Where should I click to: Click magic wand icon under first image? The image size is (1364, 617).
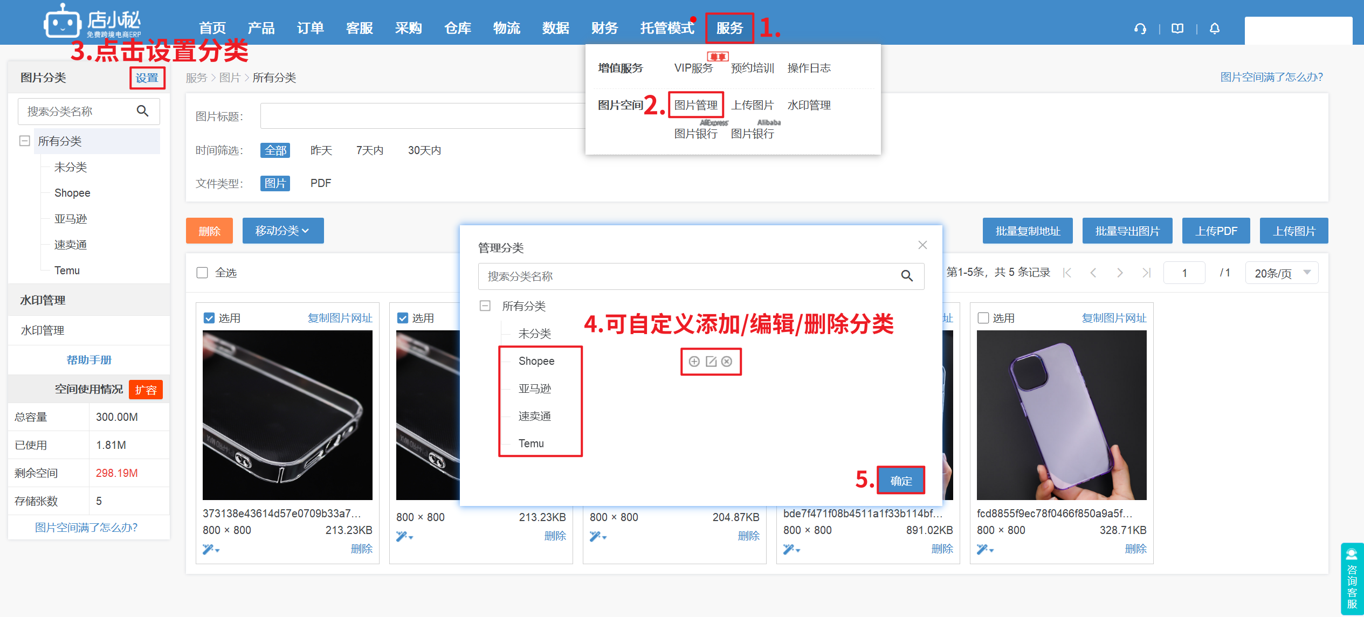point(208,549)
